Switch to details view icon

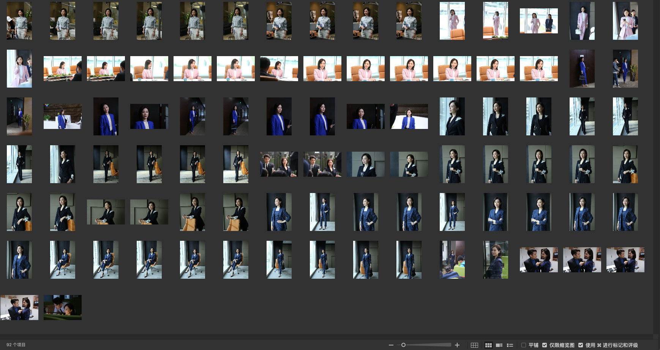(x=499, y=345)
